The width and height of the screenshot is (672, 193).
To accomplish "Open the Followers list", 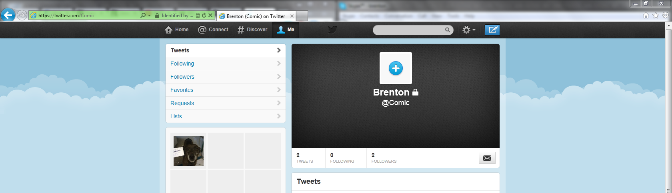I will click(226, 77).
